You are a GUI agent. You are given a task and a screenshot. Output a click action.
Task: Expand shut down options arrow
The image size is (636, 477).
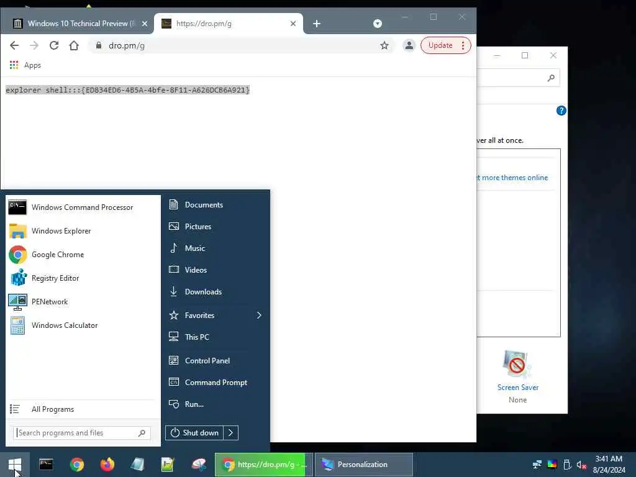click(231, 433)
